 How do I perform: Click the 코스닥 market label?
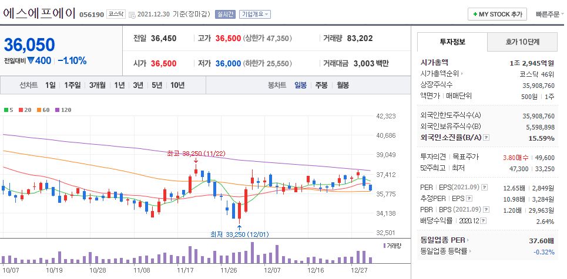point(116,15)
